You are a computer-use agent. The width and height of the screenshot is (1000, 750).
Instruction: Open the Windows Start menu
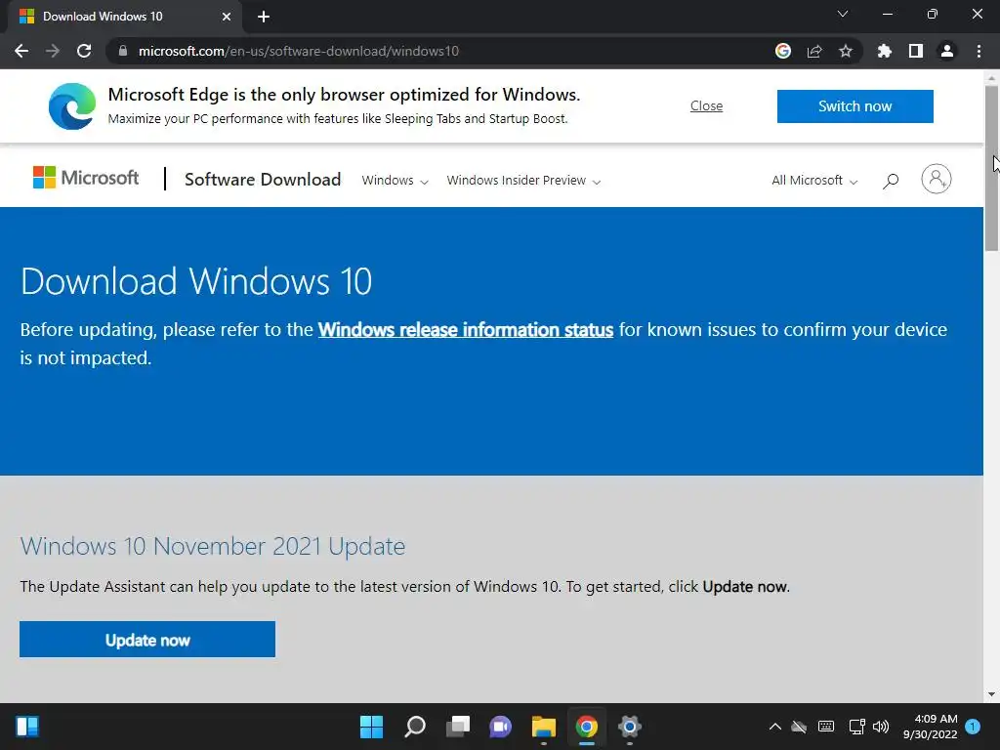pyautogui.click(x=371, y=727)
